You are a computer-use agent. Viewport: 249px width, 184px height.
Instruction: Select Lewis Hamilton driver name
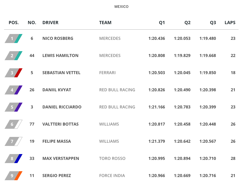coord(60,56)
